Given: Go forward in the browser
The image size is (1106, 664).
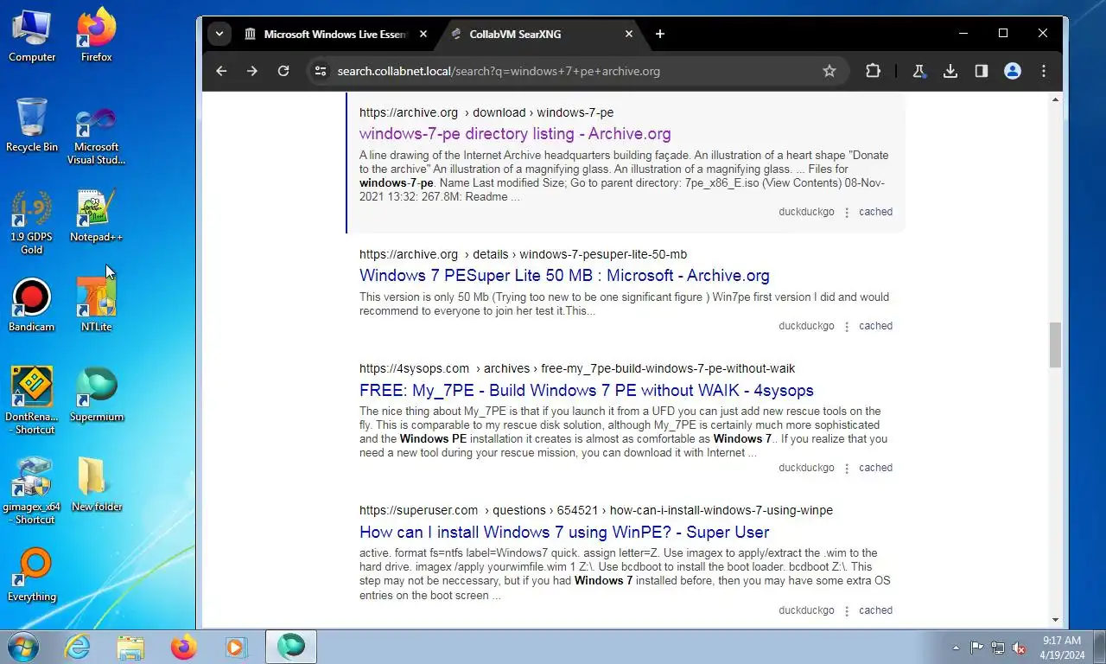Looking at the screenshot, I should click(252, 71).
